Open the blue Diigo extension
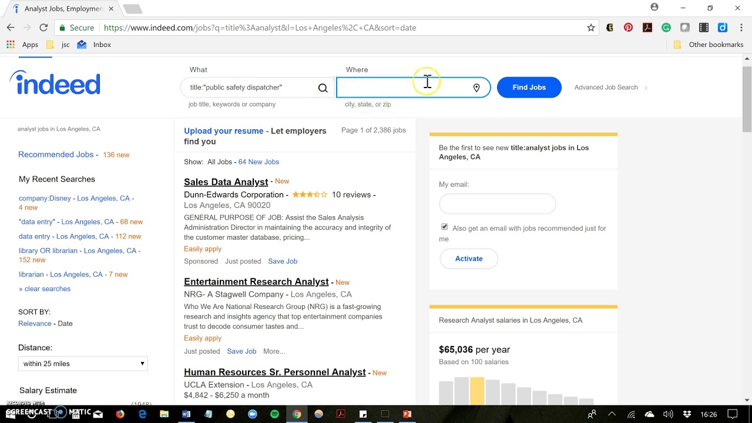 point(723,28)
